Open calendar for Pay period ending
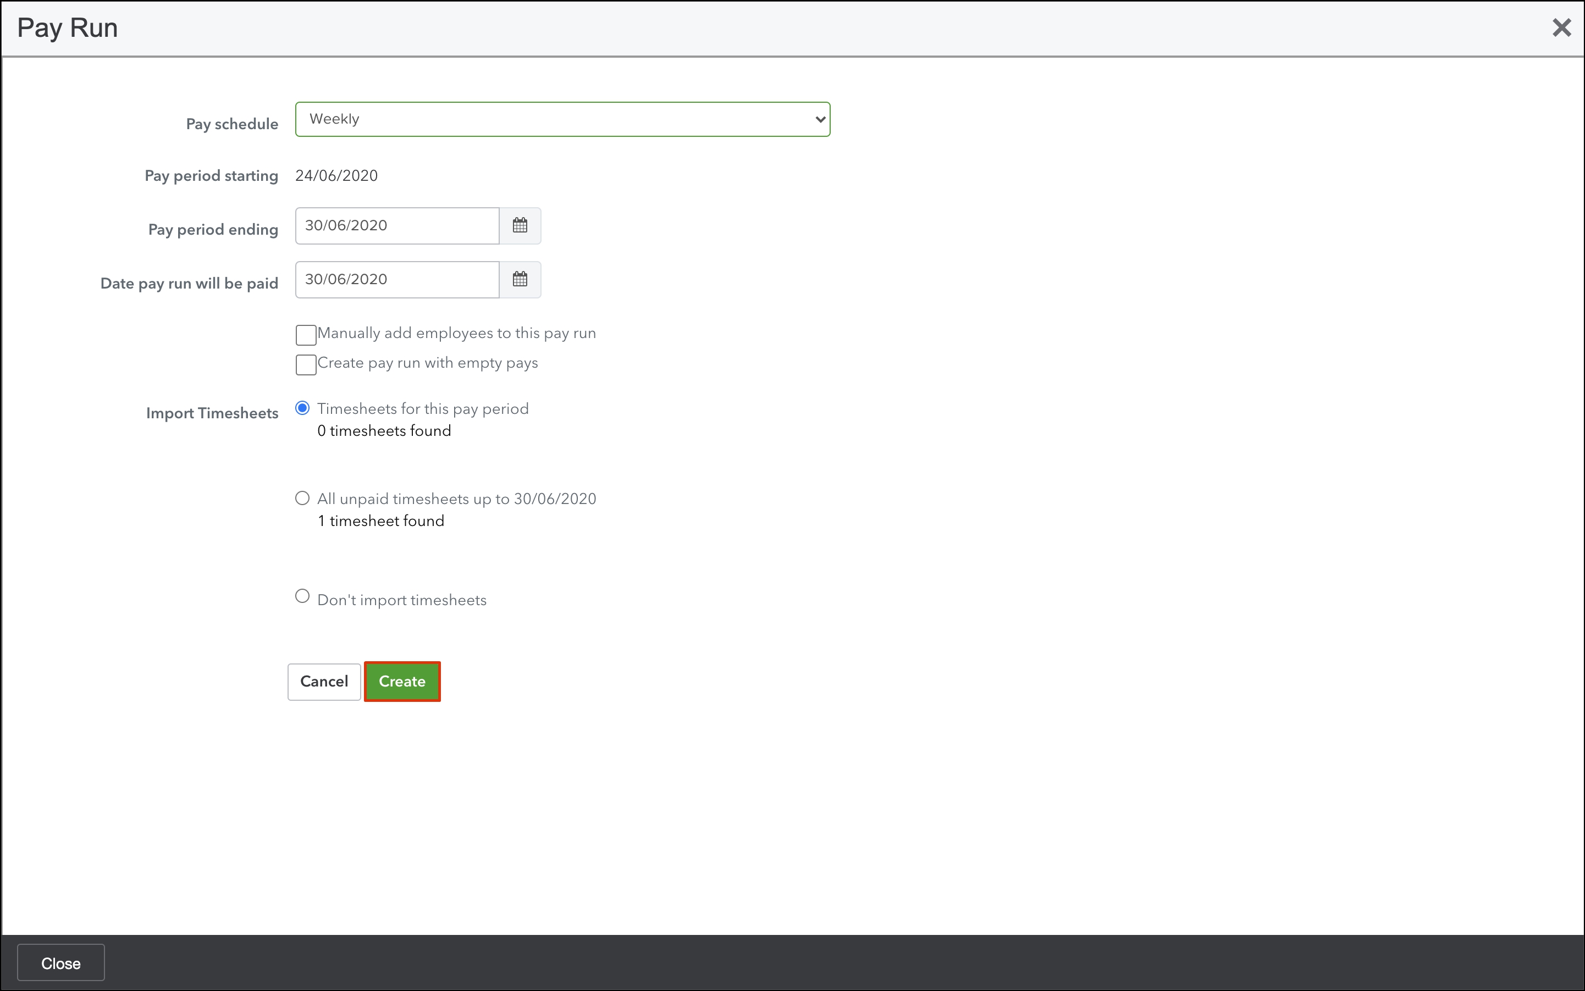This screenshot has height=991, width=1585. 520,225
